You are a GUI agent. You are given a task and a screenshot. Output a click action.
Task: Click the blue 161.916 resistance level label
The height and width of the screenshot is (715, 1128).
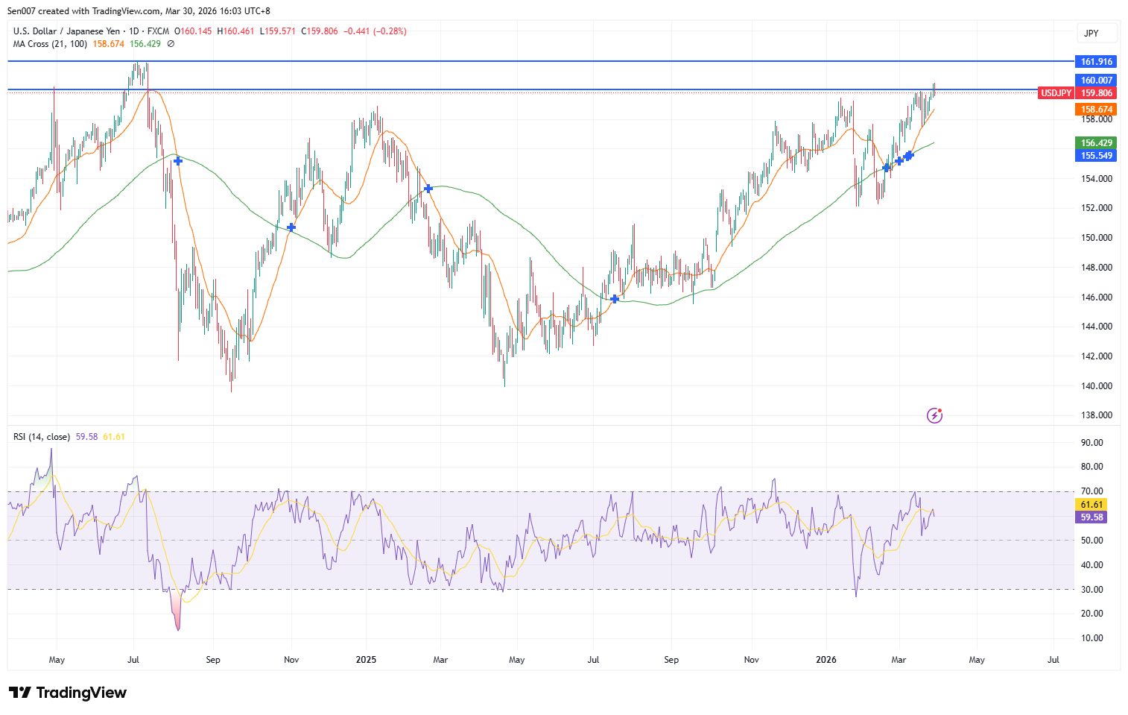(1095, 61)
